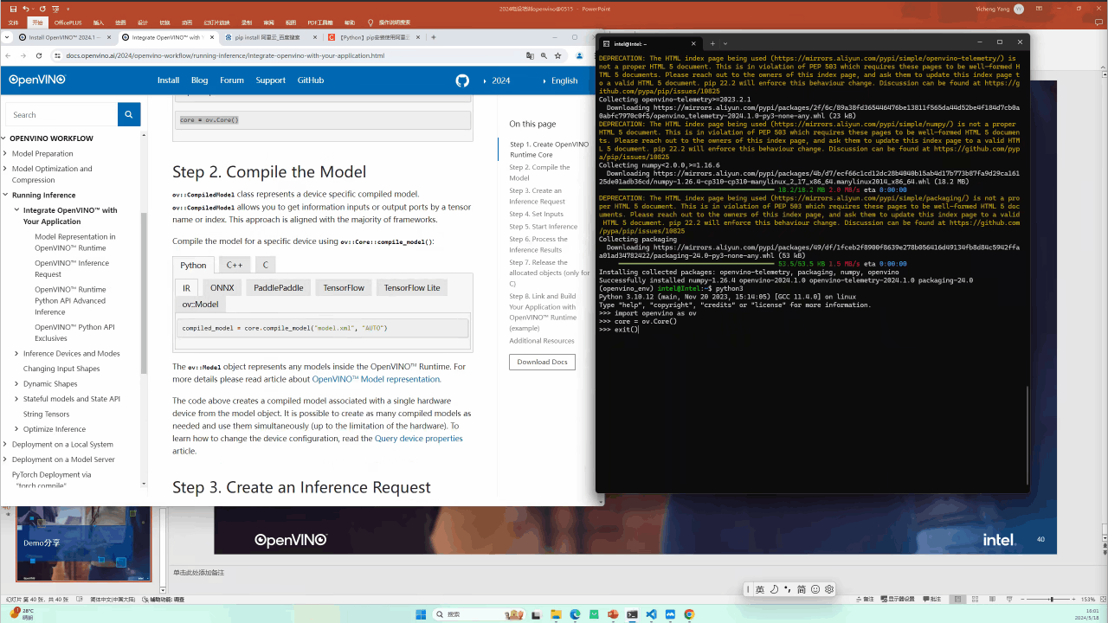Click the PowerPoint undo icon

point(24,9)
